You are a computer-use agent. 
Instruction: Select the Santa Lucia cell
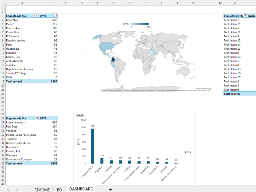(x=22, y=57)
